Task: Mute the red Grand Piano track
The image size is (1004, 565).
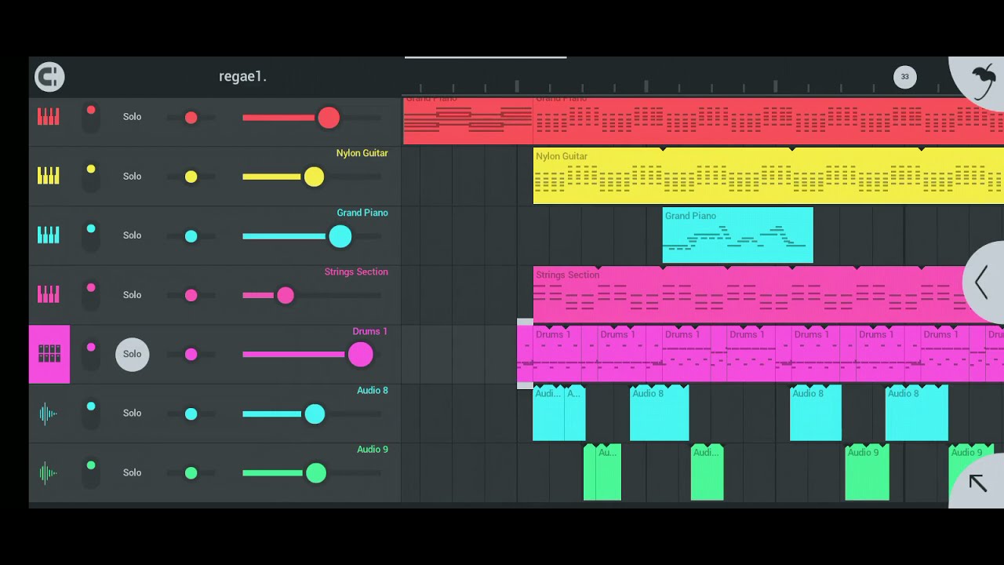Action: 91,117
